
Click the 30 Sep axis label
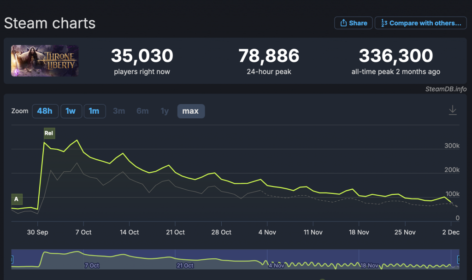coord(38,232)
